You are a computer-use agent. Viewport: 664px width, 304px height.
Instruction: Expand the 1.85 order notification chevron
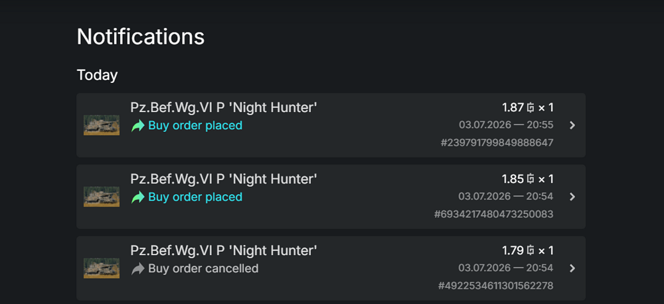pos(572,197)
